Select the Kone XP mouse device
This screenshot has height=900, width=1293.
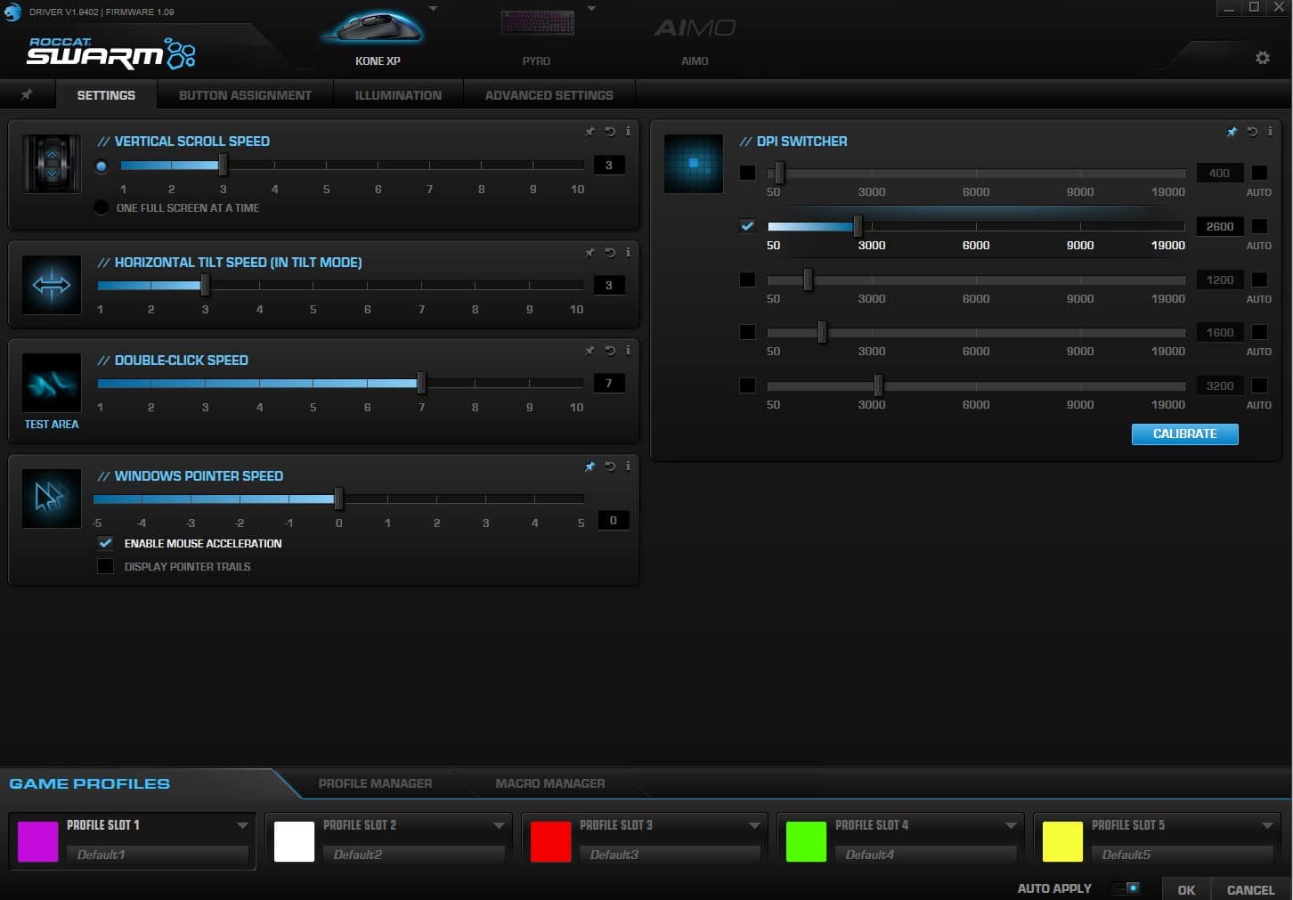(374, 36)
